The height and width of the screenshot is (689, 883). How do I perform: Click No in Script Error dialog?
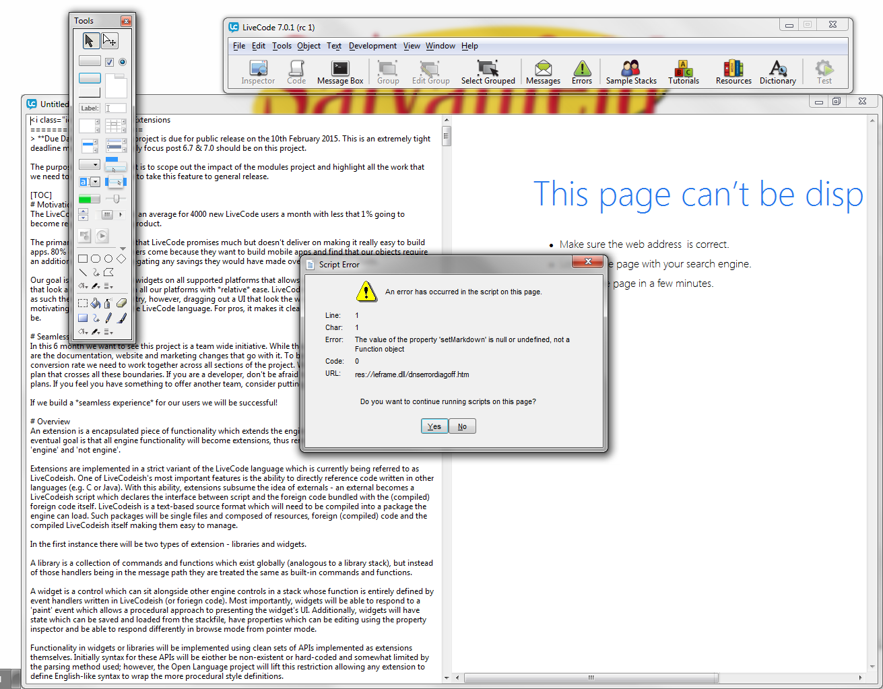462,426
